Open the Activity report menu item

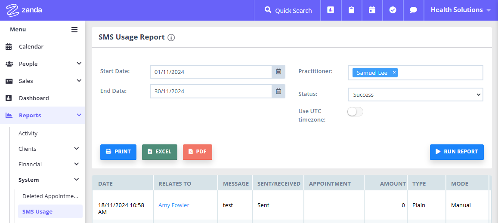28,134
